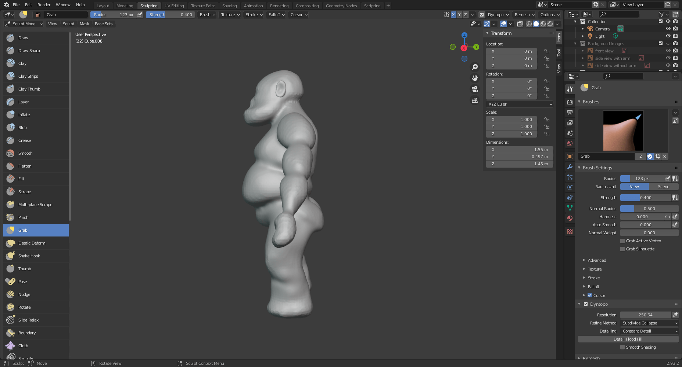
Task: Open the Face Sets menu
Action: (x=104, y=24)
